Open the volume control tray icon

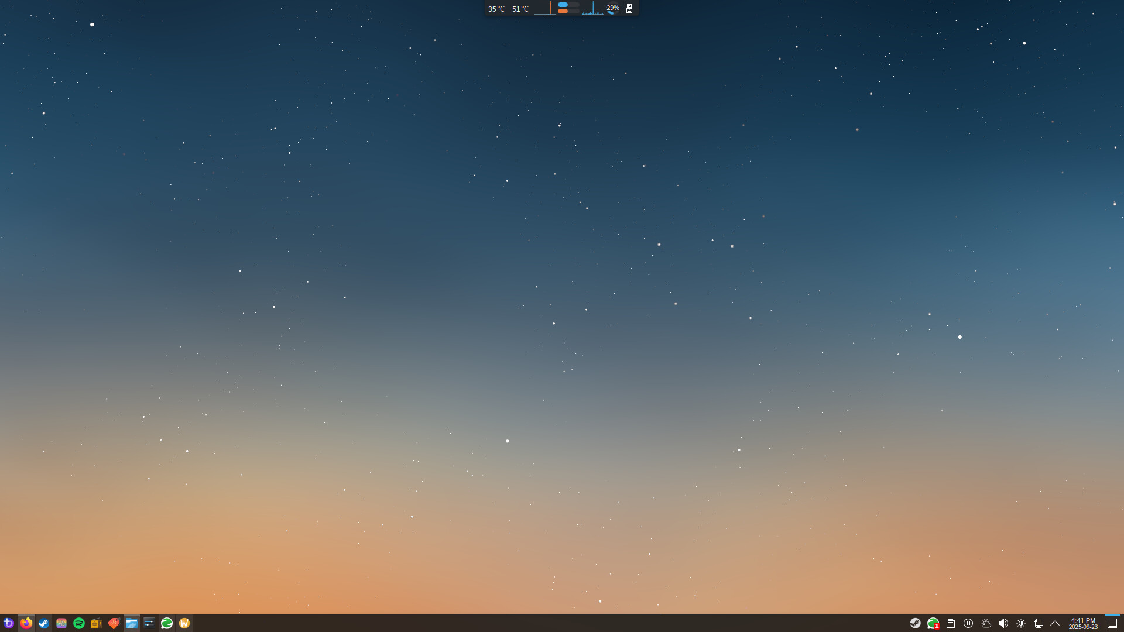pyautogui.click(x=1003, y=623)
